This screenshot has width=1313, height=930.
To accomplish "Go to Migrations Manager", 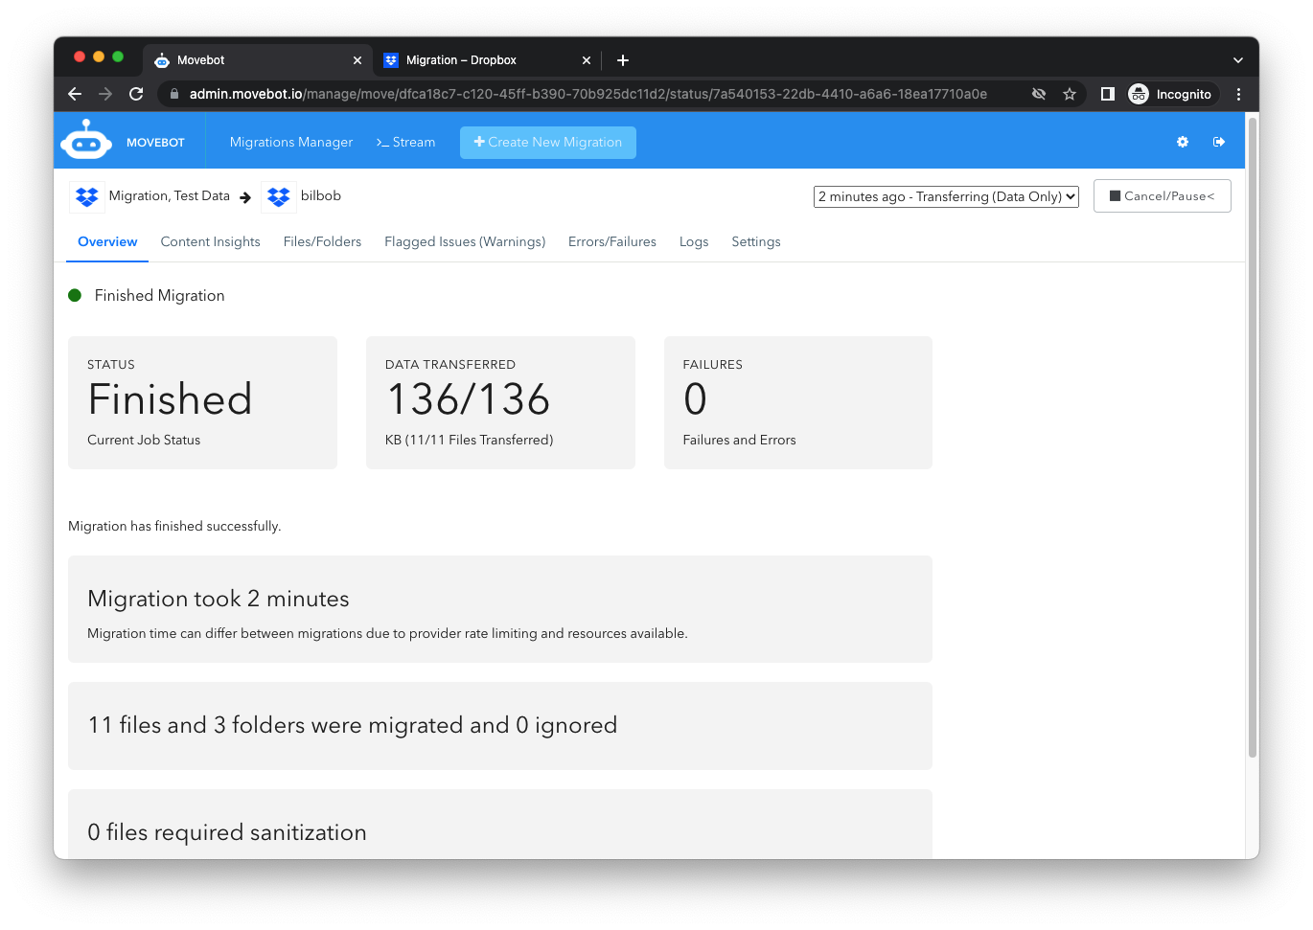I will (x=291, y=142).
